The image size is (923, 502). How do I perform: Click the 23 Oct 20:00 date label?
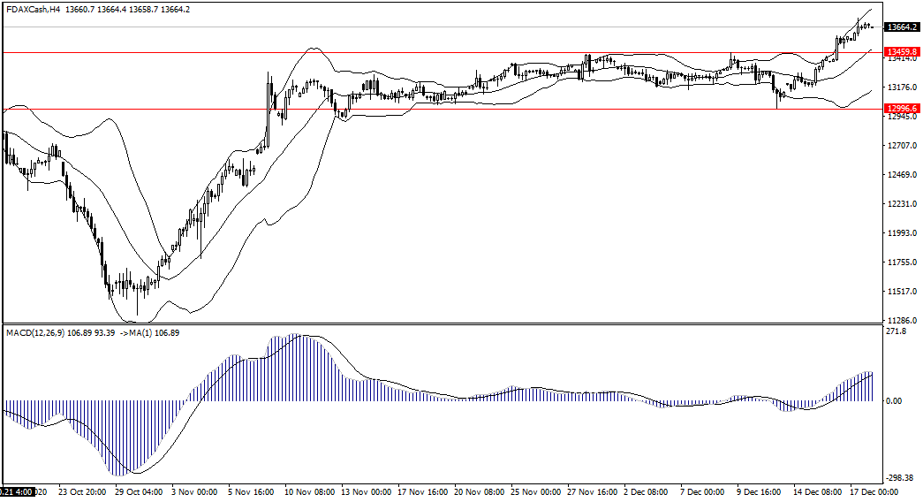[82, 491]
